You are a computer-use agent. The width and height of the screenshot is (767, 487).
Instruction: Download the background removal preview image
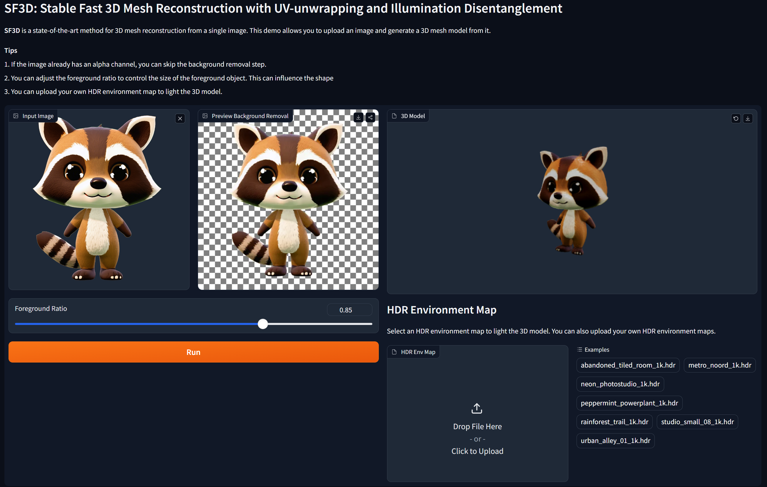(358, 117)
